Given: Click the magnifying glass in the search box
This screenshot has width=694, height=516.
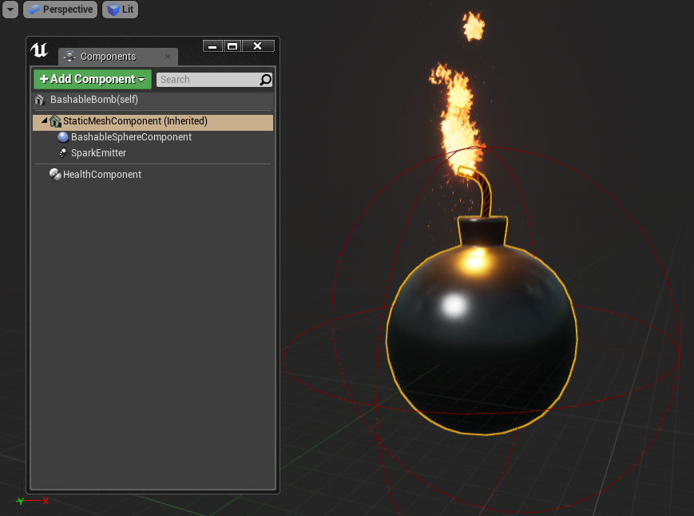Looking at the screenshot, I should pos(267,80).
